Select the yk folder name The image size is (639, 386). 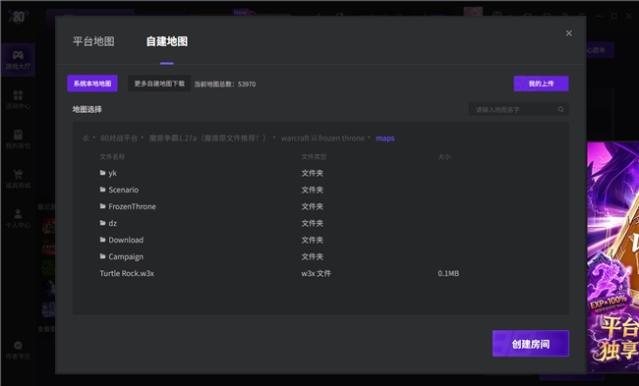click(112, 174)
